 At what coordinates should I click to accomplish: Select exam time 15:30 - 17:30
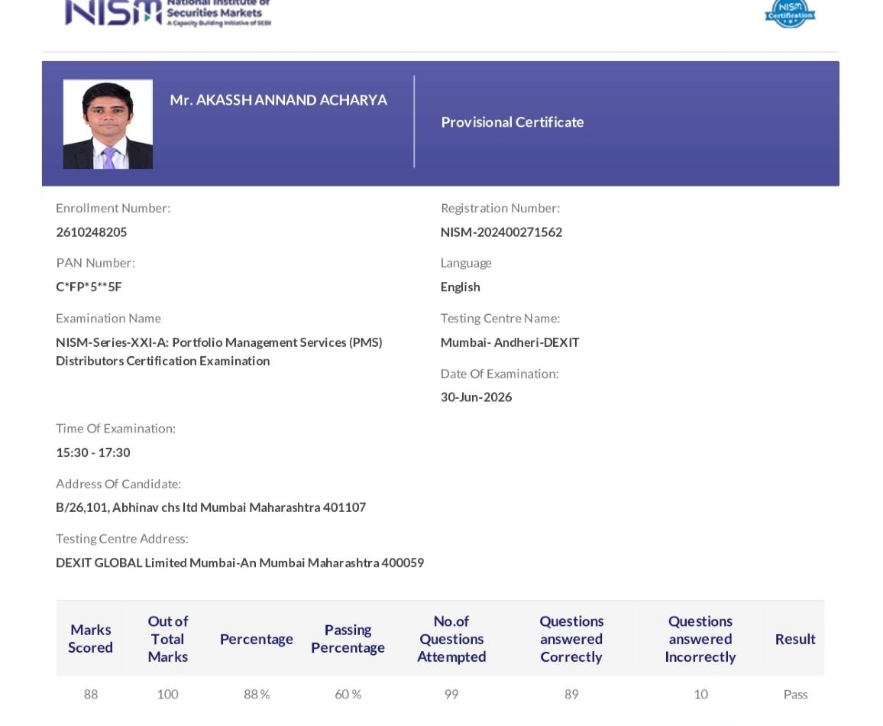(x=93, y=452)
